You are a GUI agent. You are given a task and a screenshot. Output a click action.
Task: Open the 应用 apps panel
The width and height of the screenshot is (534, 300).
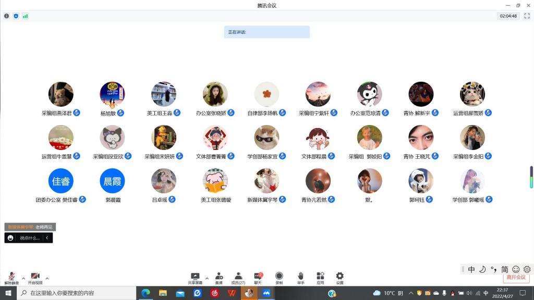[x=320, y=277]
